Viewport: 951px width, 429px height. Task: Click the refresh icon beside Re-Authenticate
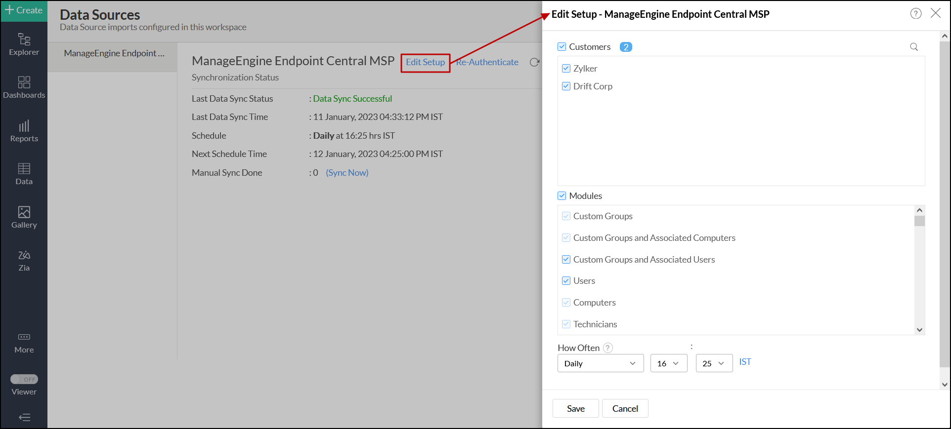click(x=534, y=62)
